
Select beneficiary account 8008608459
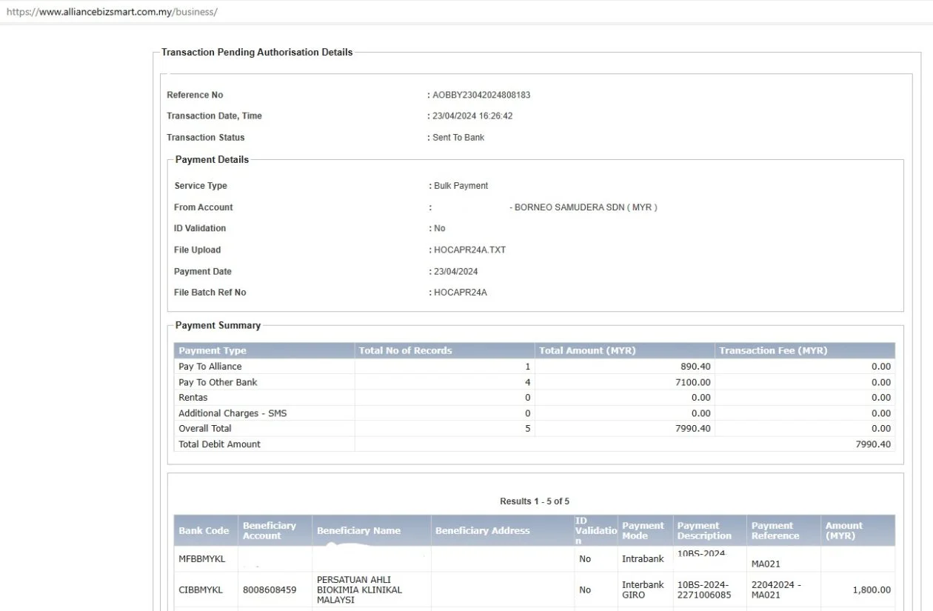coord(270,590)
